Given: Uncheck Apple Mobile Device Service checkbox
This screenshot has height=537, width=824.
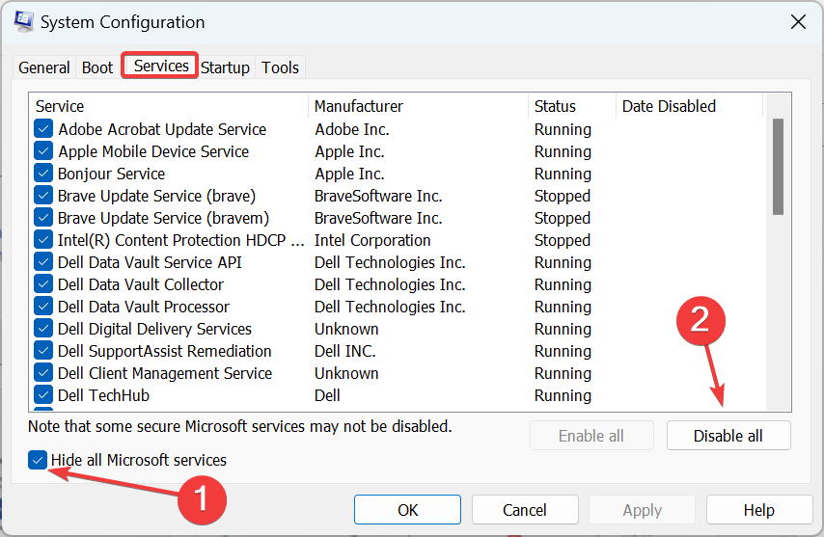Looking at the screenshot, I should pyautogui.click(x=43, y=151).
